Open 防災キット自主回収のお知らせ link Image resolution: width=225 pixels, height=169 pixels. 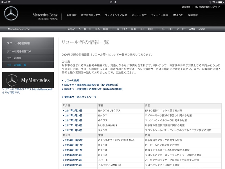point(91,85)
